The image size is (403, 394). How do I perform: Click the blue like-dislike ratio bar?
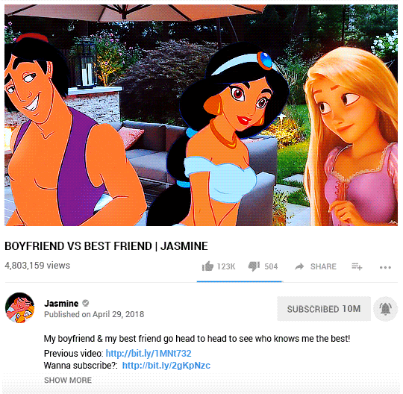point(240,281)
